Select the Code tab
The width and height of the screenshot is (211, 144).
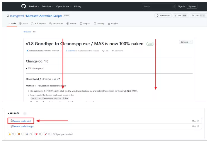[12, 23]
